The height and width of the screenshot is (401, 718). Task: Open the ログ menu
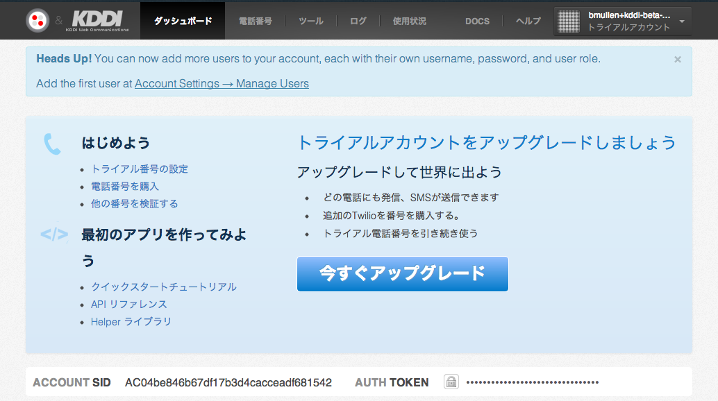(358, 21)
